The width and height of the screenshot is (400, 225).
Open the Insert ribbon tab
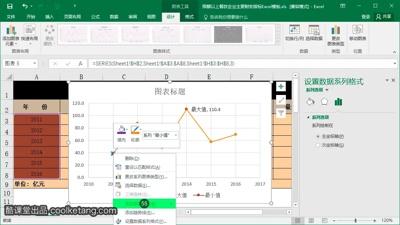[x=50, y=17]
